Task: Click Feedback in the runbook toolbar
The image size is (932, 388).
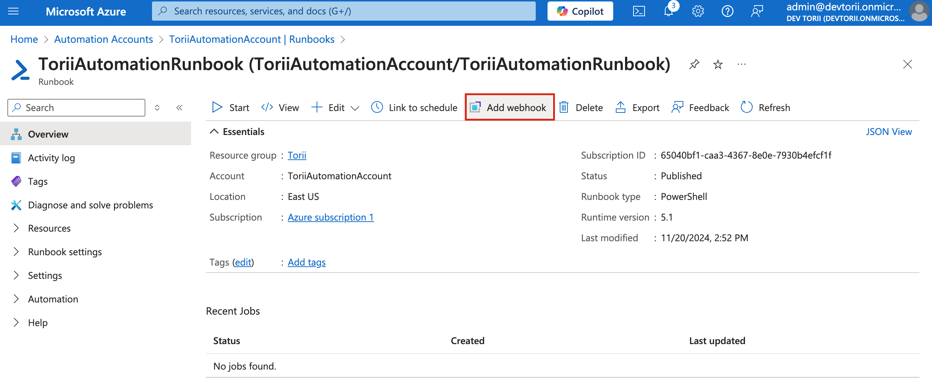Action: [700, 108]
